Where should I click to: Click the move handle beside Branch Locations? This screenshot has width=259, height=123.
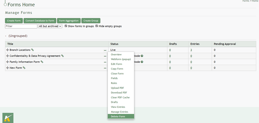tap(7, 50)
